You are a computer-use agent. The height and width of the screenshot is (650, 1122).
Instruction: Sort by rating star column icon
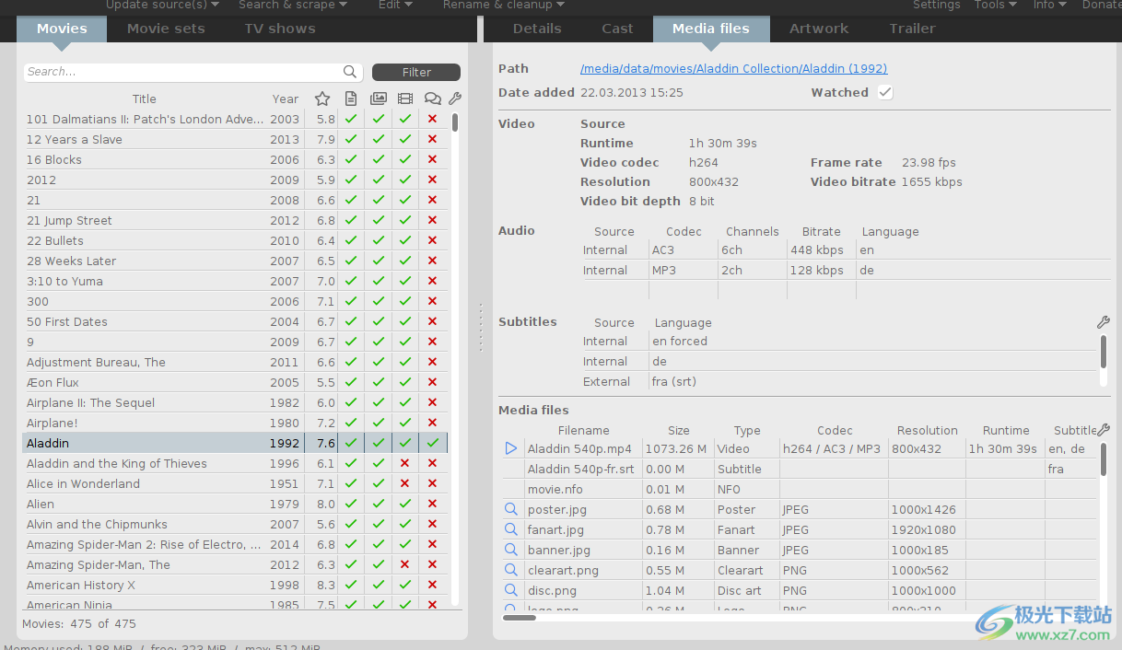pos(322,99)
